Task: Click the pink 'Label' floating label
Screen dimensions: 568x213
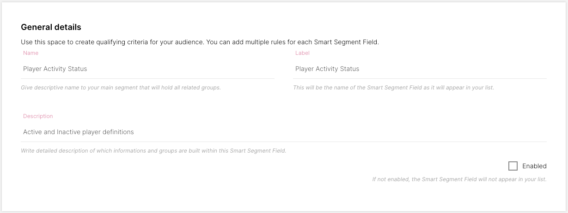Action: coord(302,53)
